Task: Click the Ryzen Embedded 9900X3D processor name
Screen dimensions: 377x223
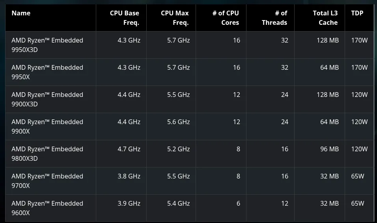Action: pyautogui.click(x=47, y=99)
